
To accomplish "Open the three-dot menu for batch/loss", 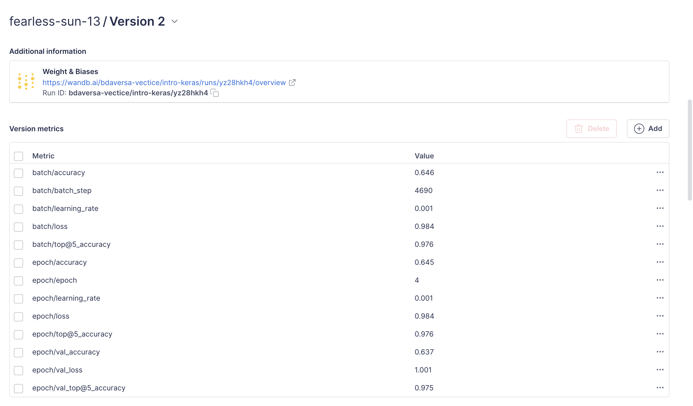I will click(x=660, y=226).
